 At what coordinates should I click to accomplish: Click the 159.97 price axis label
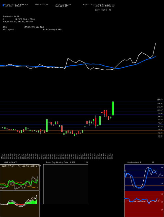click(160, 130)
